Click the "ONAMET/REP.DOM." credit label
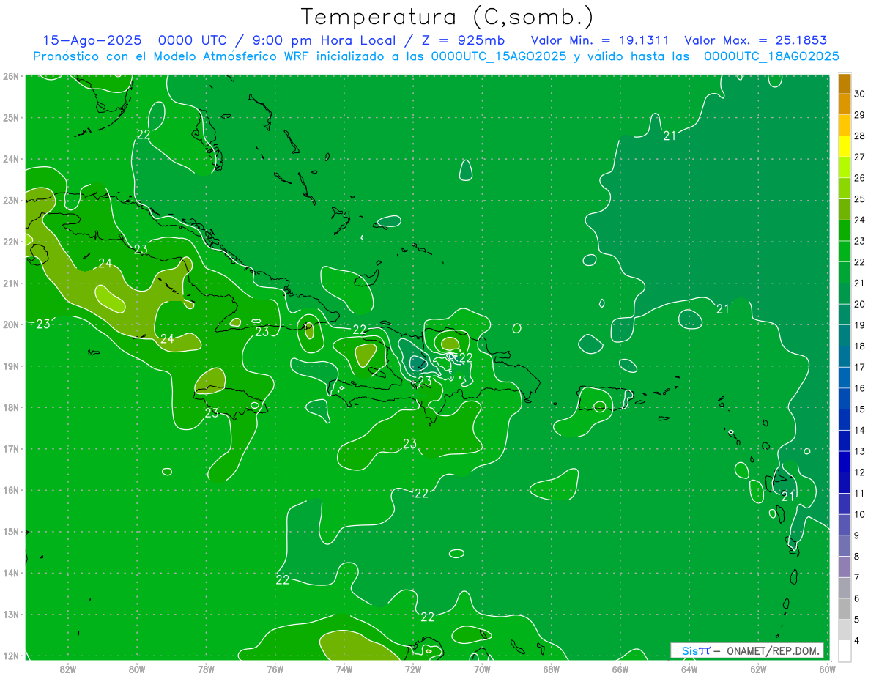The height and width of the screenshot is (679, 879). [x=774, y=650]
